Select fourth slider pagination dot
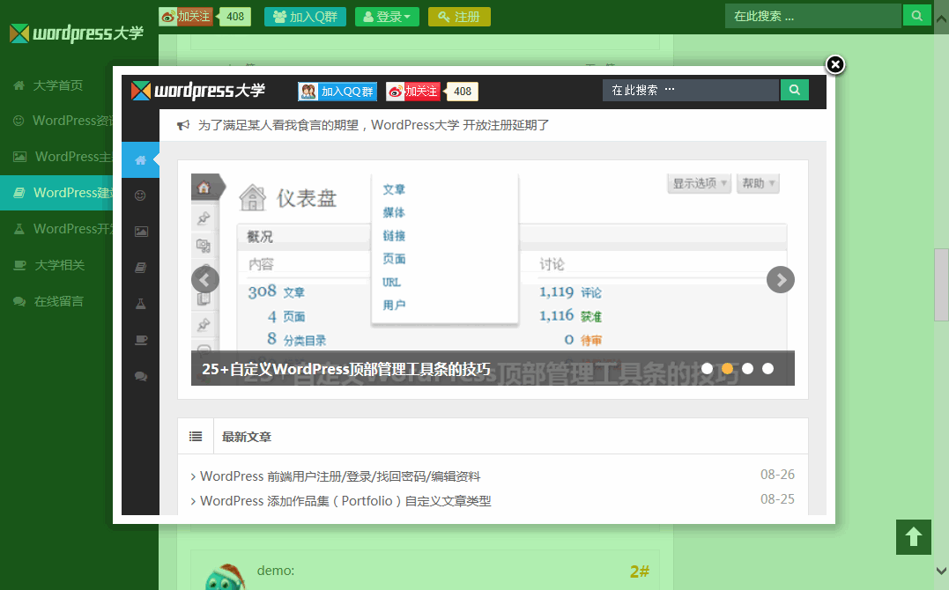This screenshot has width=949, height=590. point(767,368)
